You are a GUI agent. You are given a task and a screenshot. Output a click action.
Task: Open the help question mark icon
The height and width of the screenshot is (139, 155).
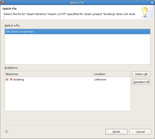click(7, 132)
